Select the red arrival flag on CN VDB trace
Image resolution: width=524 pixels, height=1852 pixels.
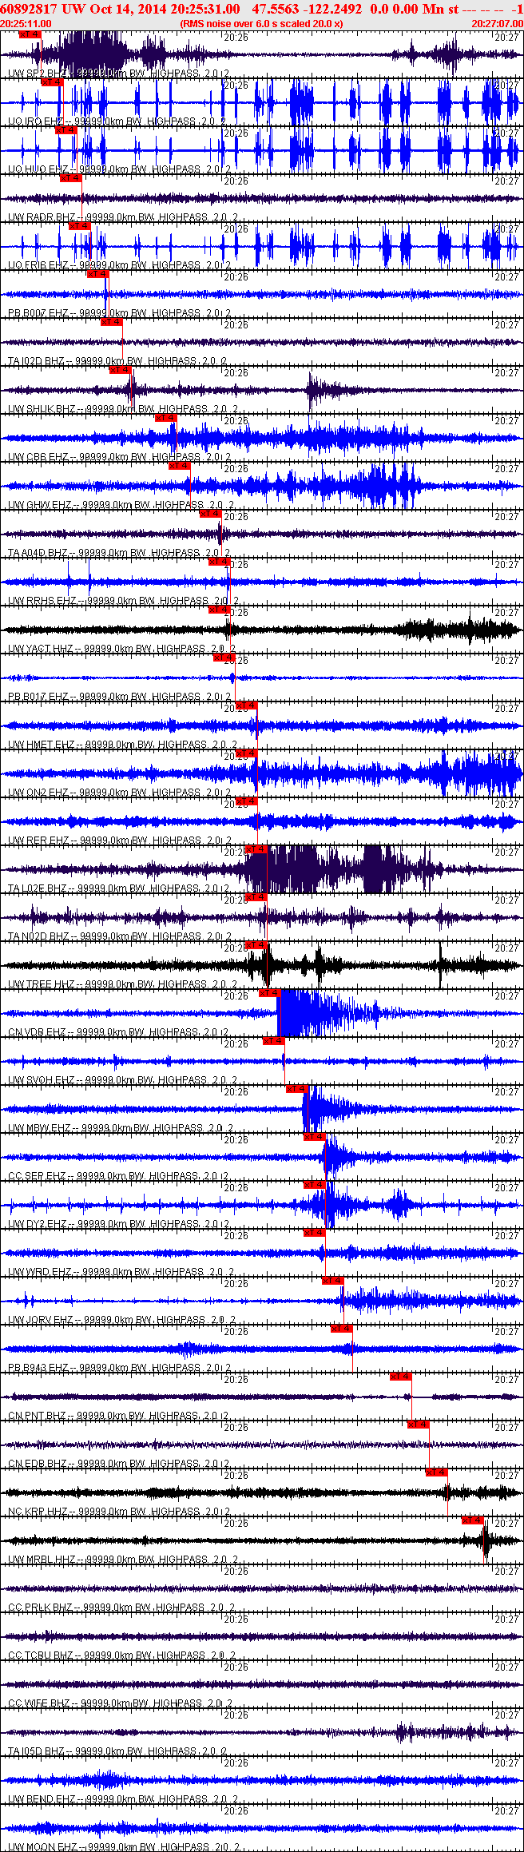click(270, 993)
